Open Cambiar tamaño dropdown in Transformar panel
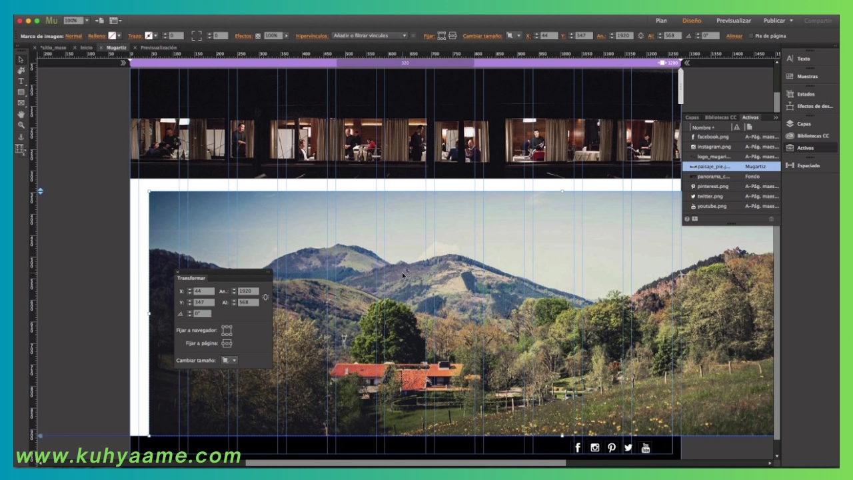The image size is (853, 480). [229, 360]
